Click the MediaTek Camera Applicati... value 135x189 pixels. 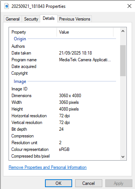[x=85, y=60]
